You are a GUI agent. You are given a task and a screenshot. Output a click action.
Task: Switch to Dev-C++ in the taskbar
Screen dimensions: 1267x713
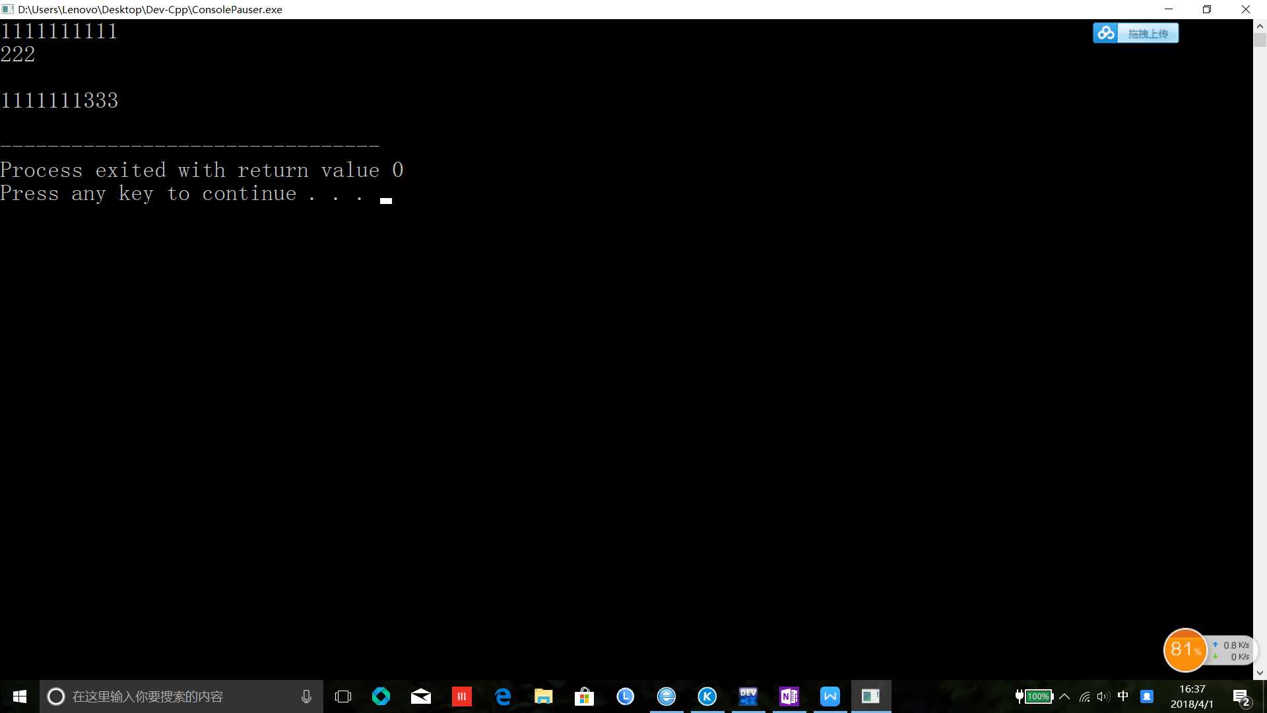point(748,696)
